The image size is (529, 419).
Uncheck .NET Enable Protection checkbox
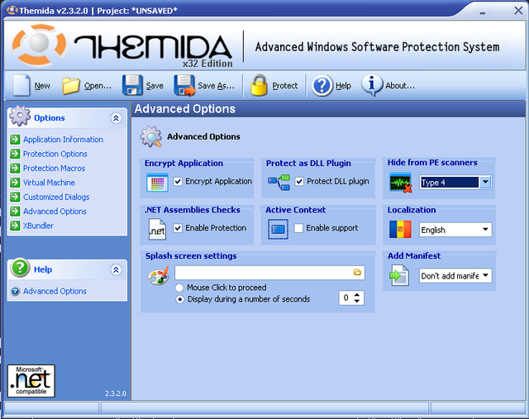(x=178, y=228)
